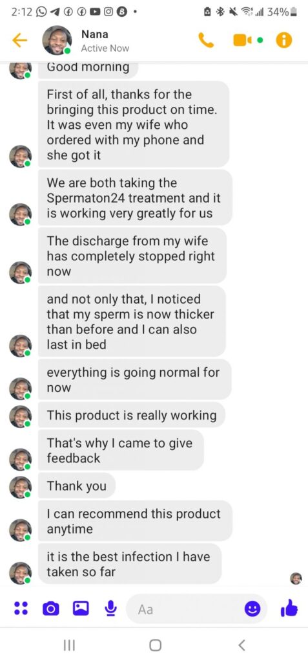Open the emoji picker smiley
Screen dimensions: 308x663
(x=252, y=609)
